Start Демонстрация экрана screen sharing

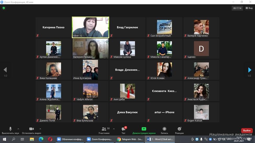coord(144,130)
